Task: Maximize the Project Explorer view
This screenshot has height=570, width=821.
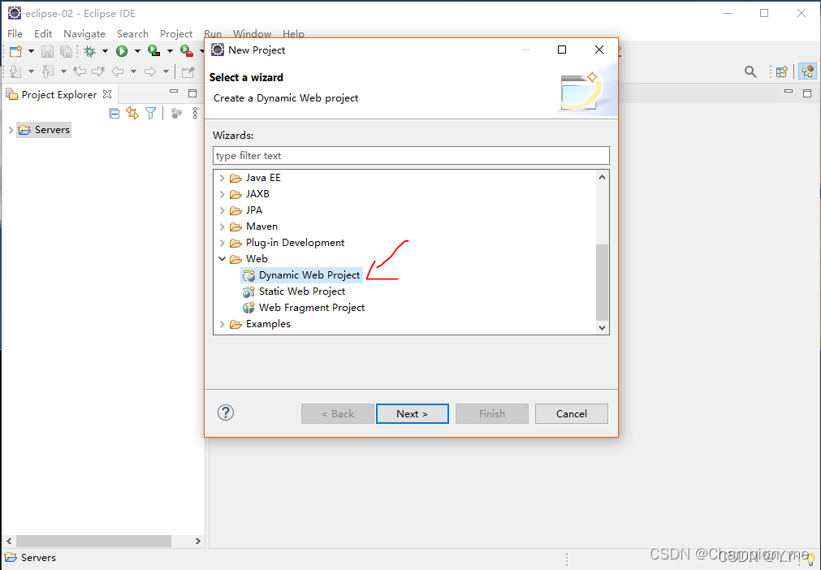Action: [x=192, y=93]
